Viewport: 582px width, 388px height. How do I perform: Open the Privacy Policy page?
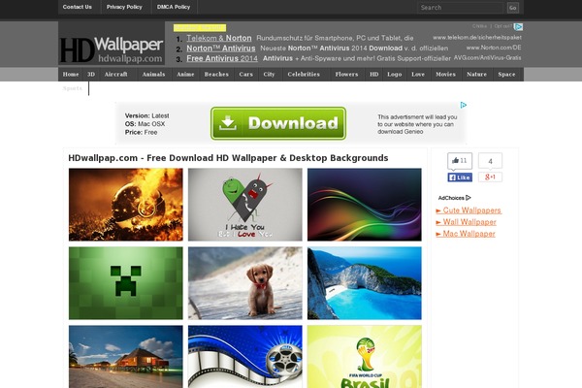124,7
